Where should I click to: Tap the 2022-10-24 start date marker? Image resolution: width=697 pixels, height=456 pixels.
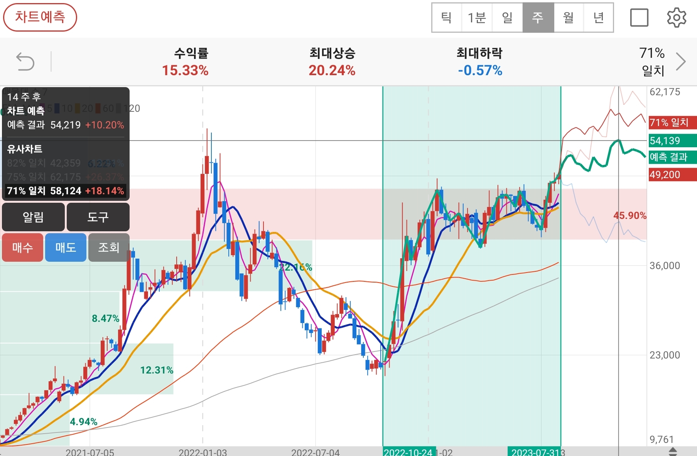click(x=409, y=452)
